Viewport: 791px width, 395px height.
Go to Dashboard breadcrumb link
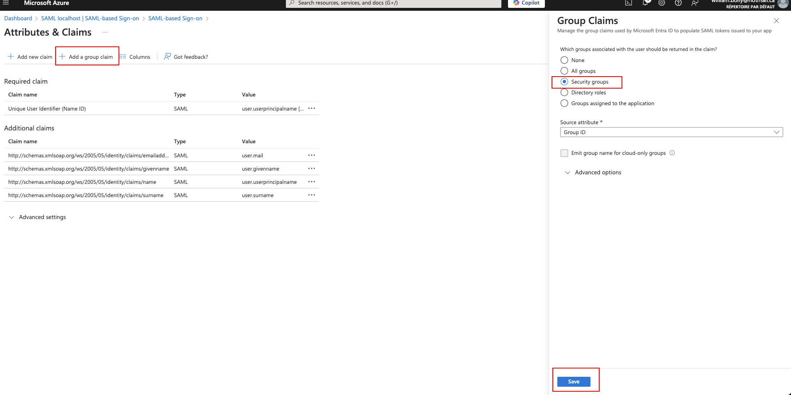point(18,18)
